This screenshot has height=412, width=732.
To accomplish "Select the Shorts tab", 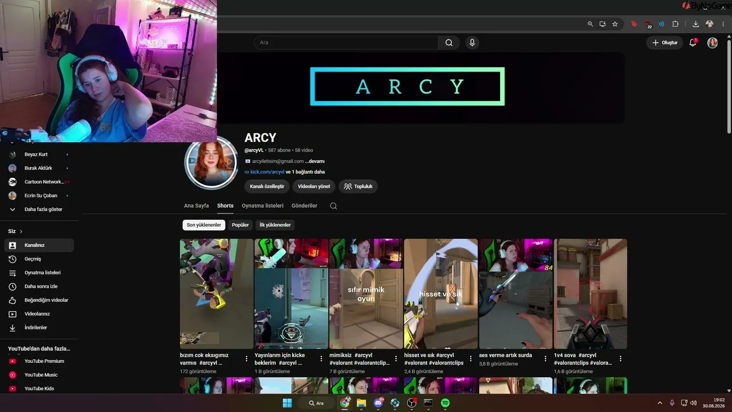I will pos(225,206).
